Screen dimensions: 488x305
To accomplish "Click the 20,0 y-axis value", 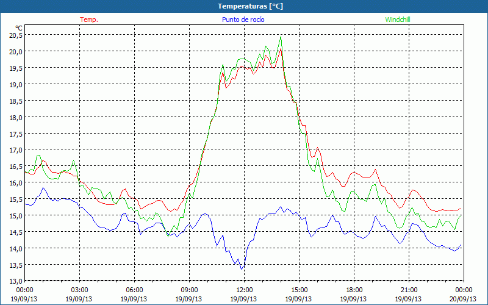I will click(16, 52).
